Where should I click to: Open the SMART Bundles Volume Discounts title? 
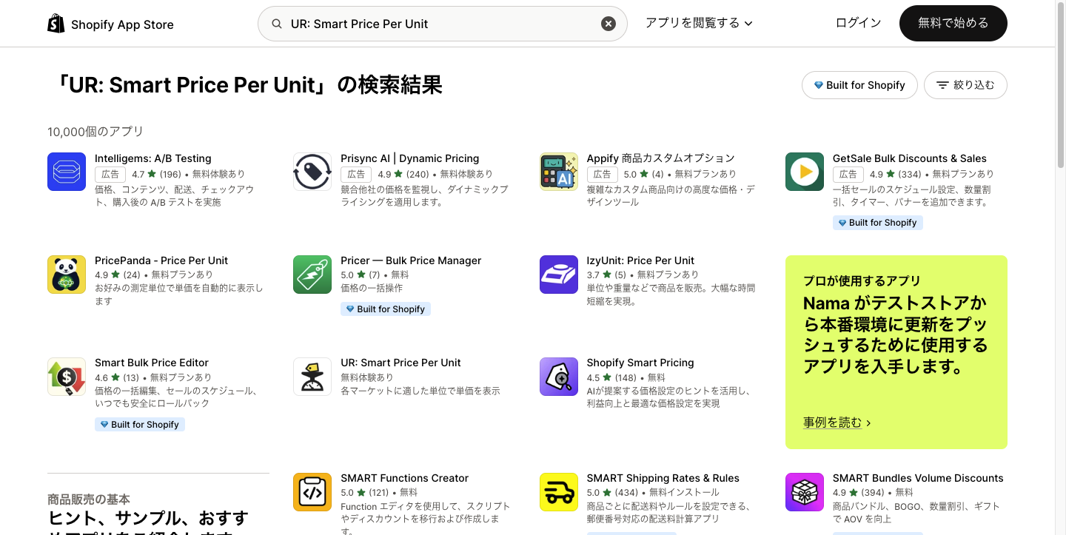918,478
